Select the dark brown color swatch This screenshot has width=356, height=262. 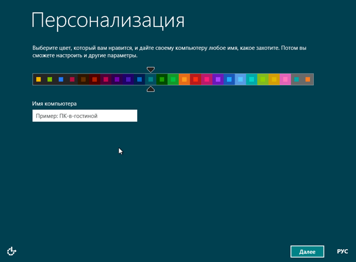[x=83, y=79]
